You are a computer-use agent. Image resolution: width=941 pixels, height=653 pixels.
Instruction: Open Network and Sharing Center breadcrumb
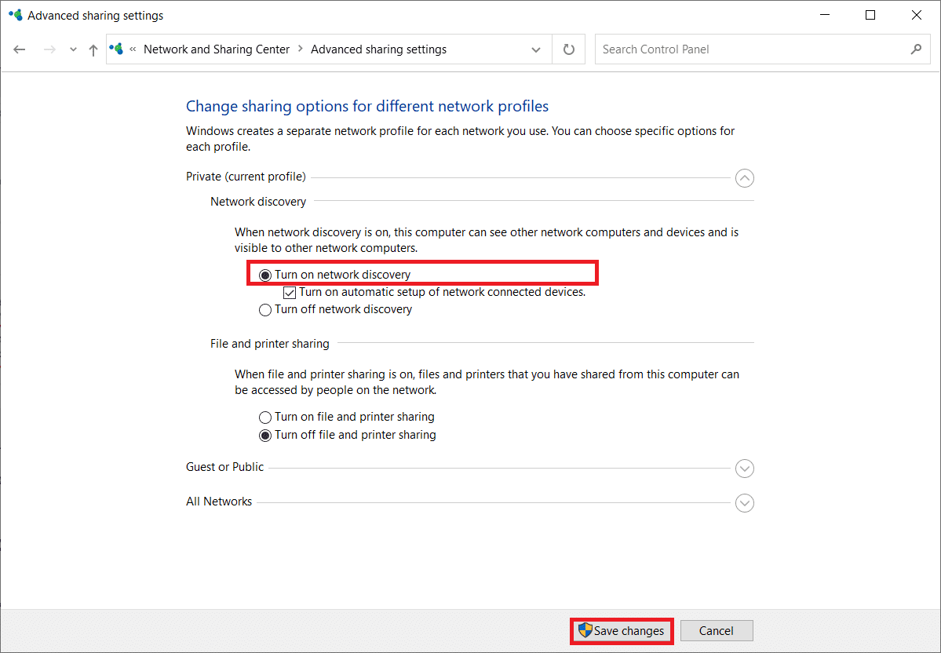pos(217,49)
